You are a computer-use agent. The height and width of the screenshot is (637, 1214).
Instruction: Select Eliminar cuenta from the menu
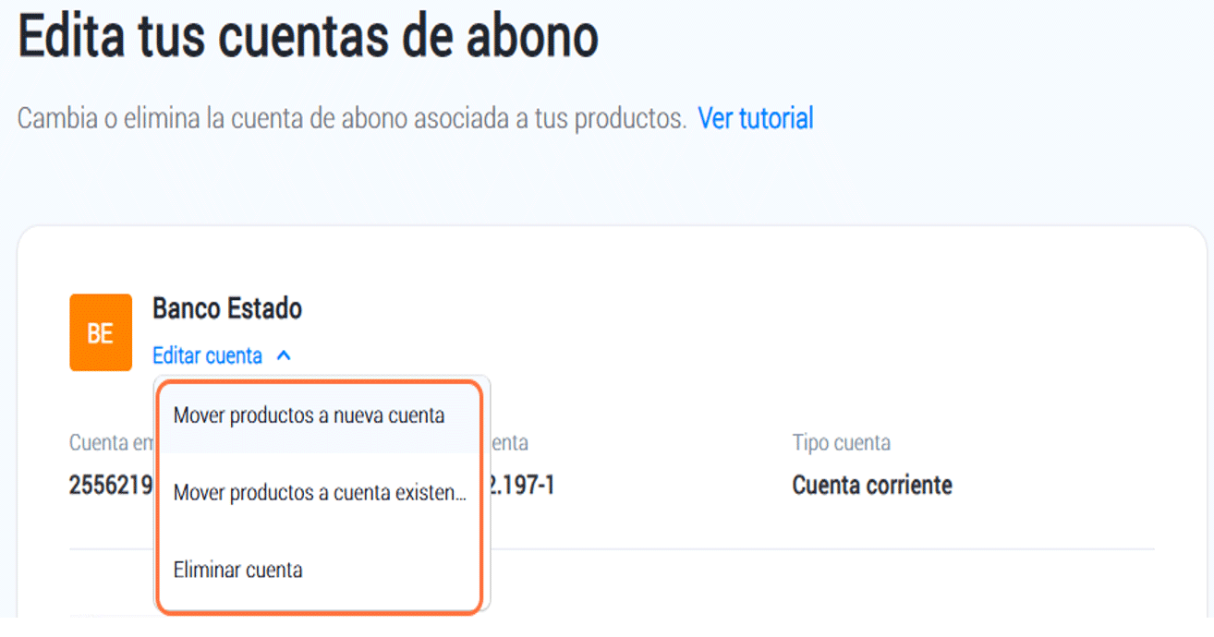[x=238, y=570]
